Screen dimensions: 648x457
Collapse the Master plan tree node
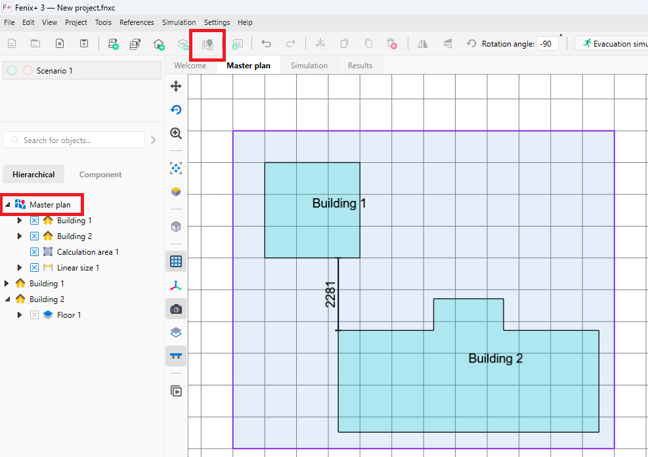(7, 205)
